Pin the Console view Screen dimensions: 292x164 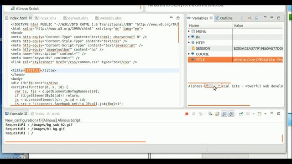[x=241, y=114]
